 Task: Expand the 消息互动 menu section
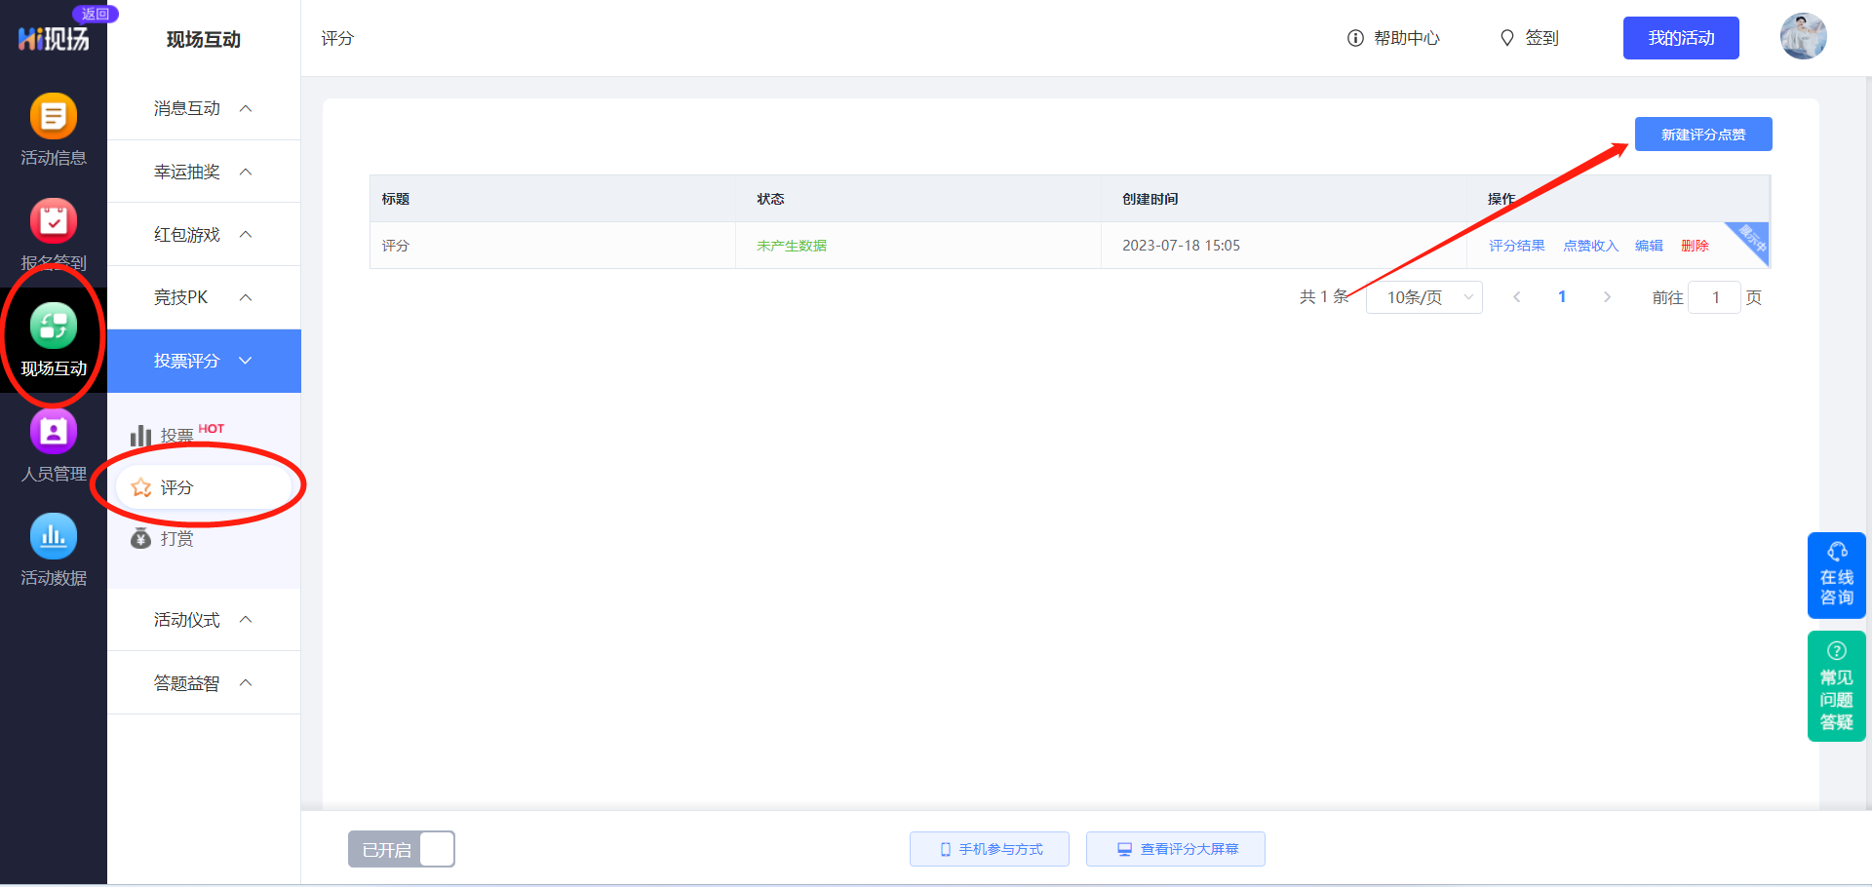(x=204, y=108)
